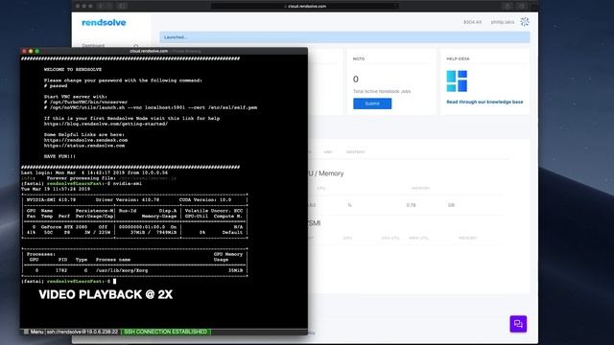Click the rendsolve.zendesk.com link in the terminal
This screenshot has width=614, height=345.
pos(85,140)
